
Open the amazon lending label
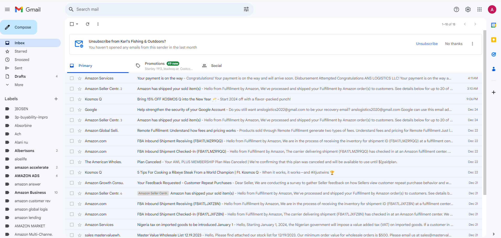30,218
